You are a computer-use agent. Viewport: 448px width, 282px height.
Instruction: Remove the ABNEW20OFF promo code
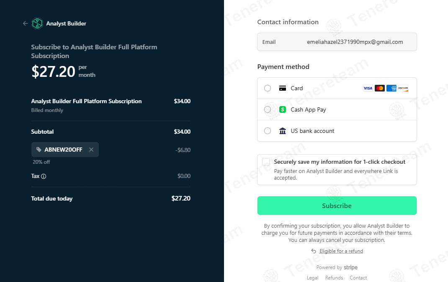point(91,150)
